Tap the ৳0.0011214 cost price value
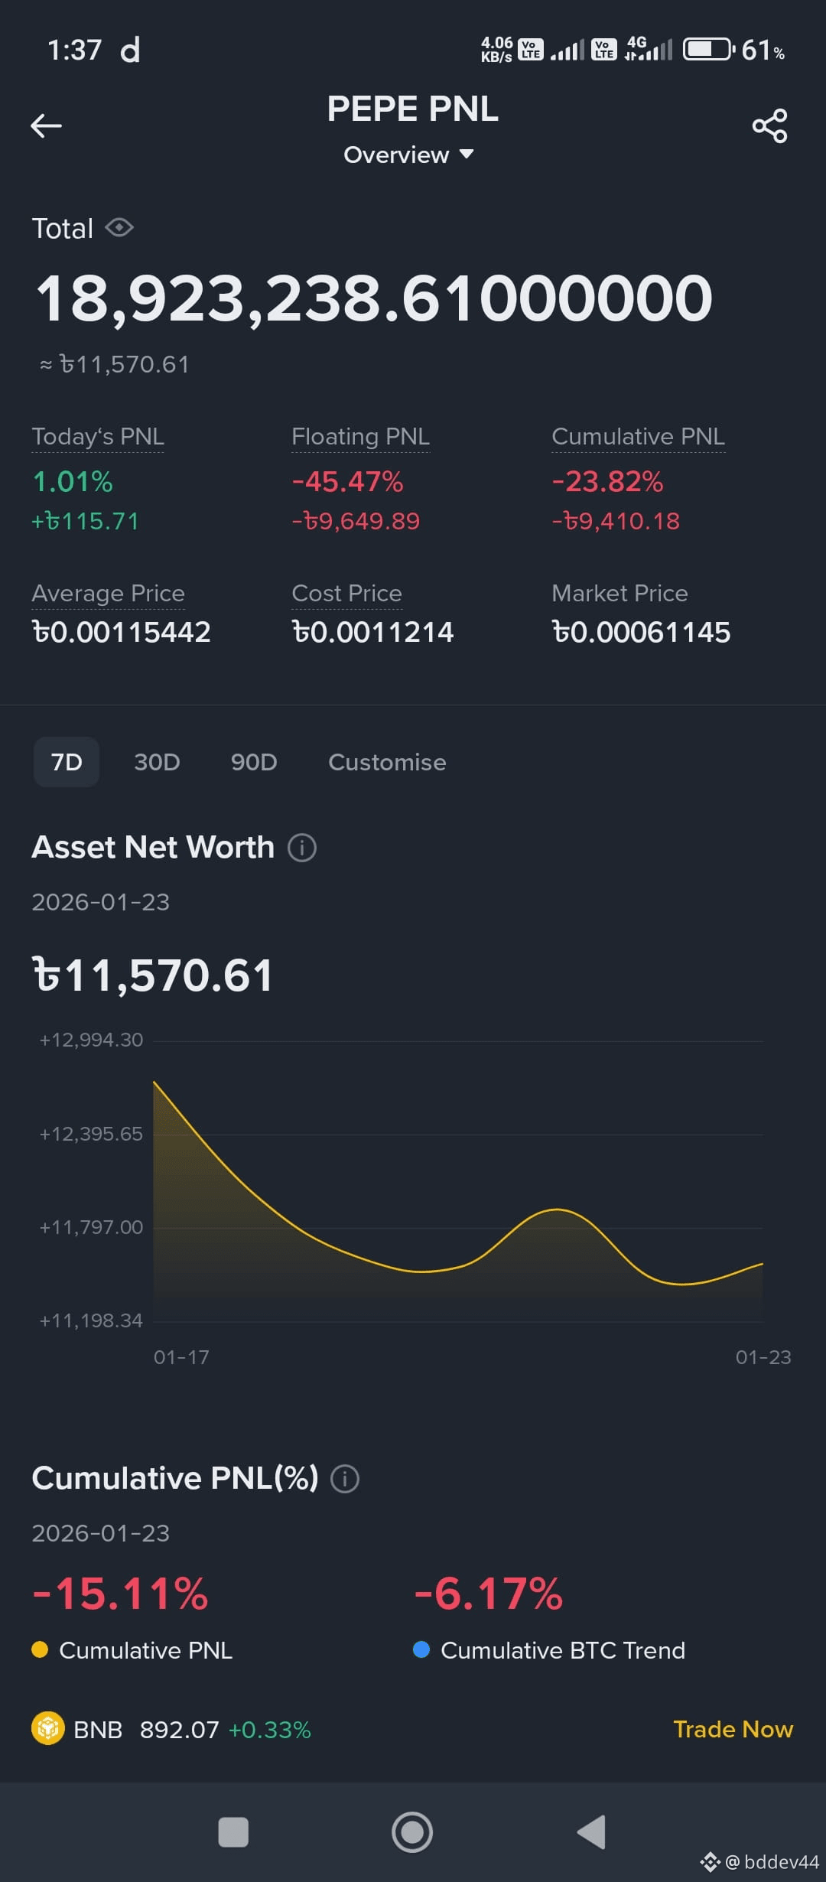The width and height of the screenshot is (826, 1882). [372, 633]
